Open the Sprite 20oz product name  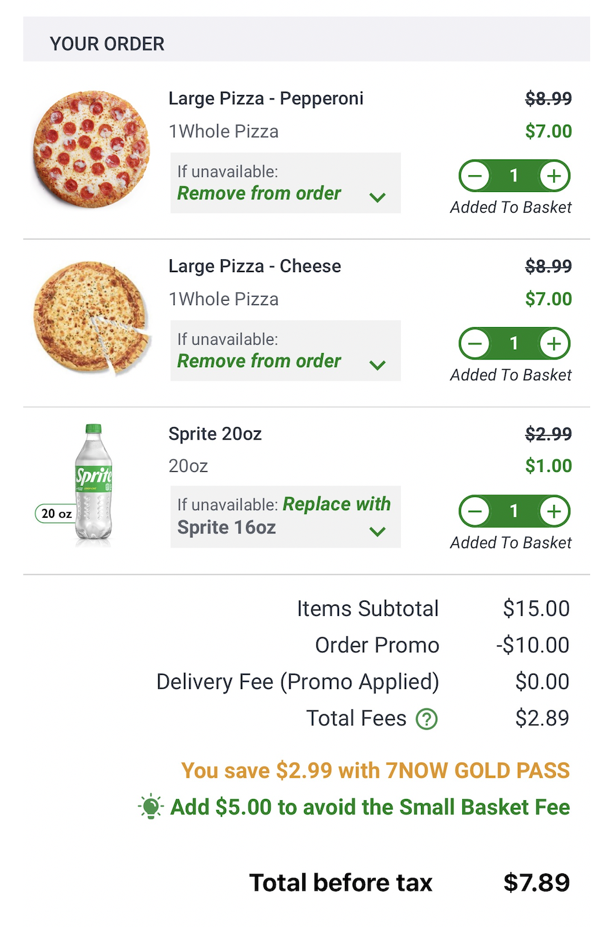[215, 433]
